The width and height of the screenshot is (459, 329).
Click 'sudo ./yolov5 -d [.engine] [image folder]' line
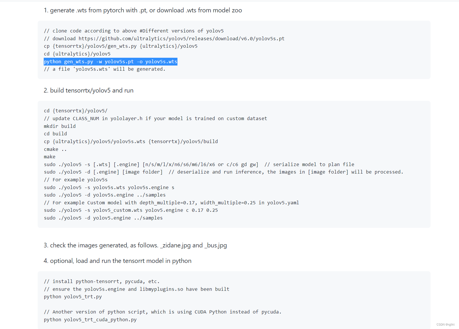[x=224, y=172]
